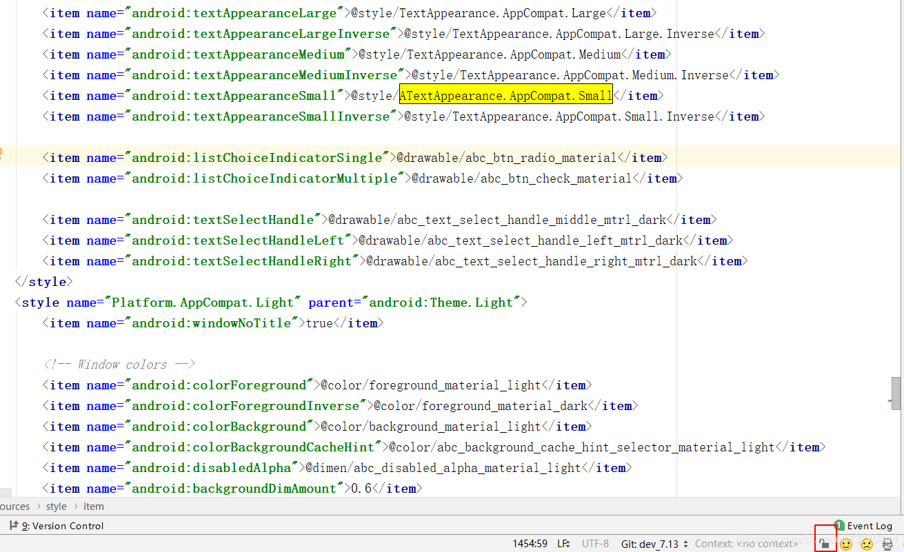Click the sad smiley feedback icon

(867, 544)
